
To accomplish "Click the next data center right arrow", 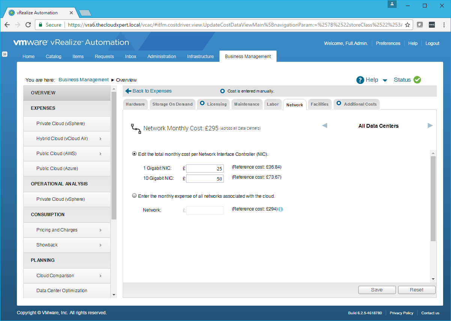I will (430, 125).
